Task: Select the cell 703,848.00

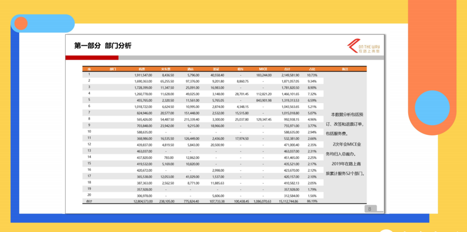Action: pyautogui.click(x=144, y=126)
